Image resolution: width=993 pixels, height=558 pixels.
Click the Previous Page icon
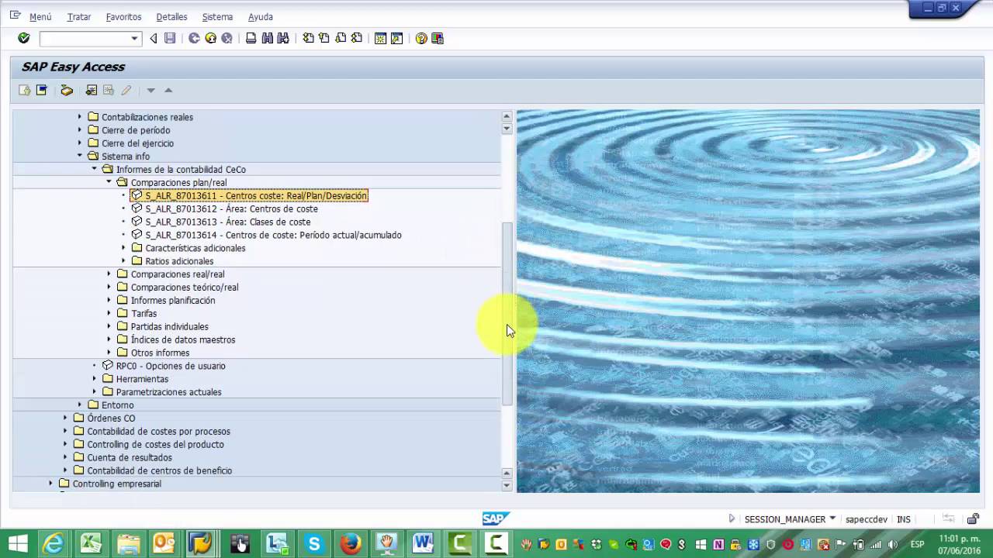324,38
